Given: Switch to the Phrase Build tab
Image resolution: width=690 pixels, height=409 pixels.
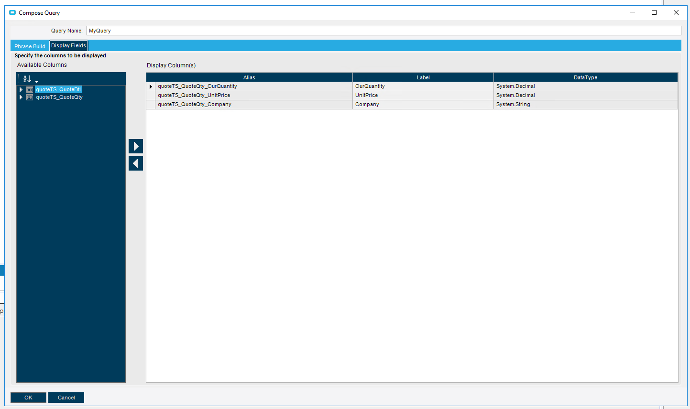Looking at the screenshot, I should tap(30, 46).
